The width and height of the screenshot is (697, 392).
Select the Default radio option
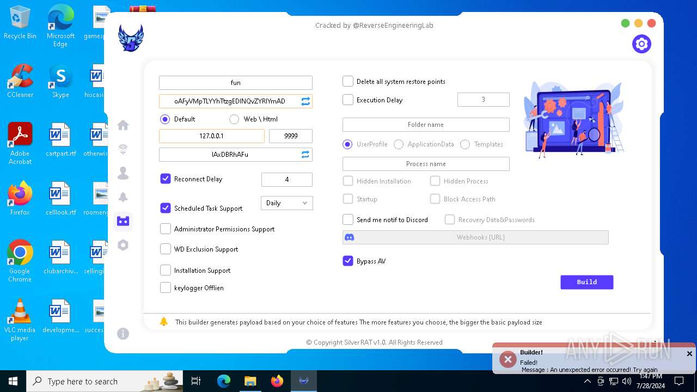(165, 119)
